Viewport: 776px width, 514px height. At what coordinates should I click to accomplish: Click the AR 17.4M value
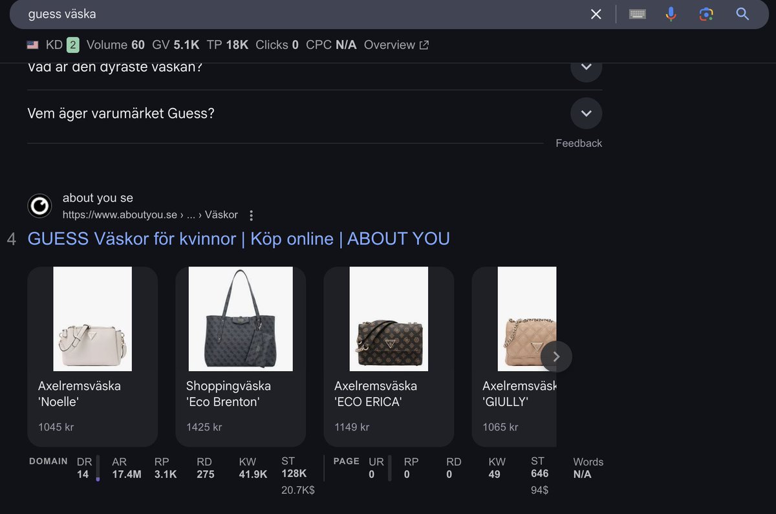click(127, 475)
